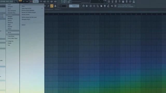Select Morphine plugin
Viewport: 166px width, 93px height.
point(10,23)
